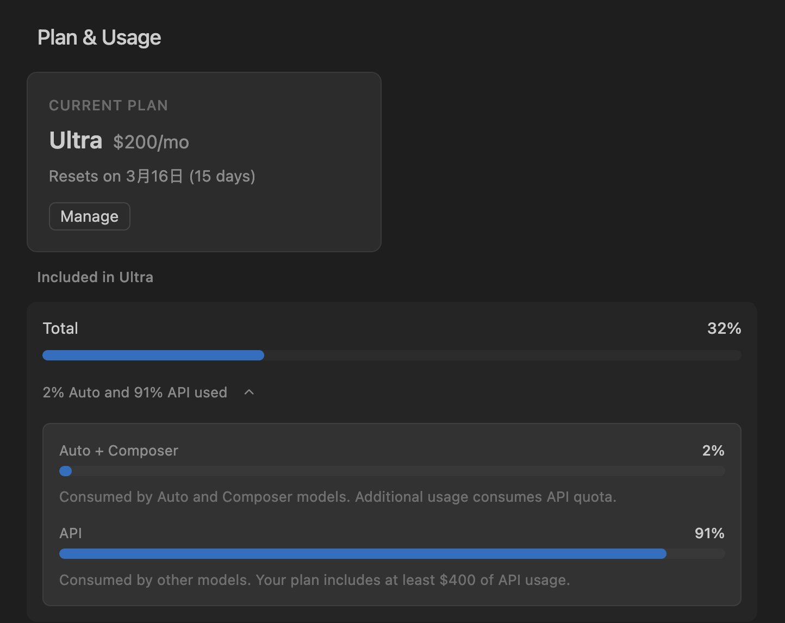Click the API usage progress bar
The image size is (785, 623).
(x=391, y=554)
